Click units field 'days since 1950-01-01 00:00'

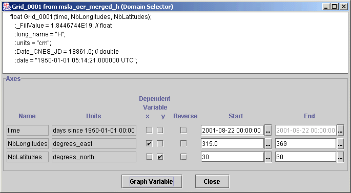94,130
